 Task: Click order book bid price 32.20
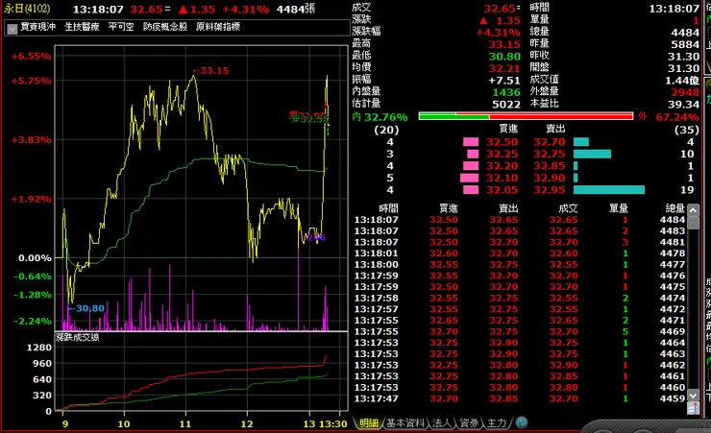502,166
